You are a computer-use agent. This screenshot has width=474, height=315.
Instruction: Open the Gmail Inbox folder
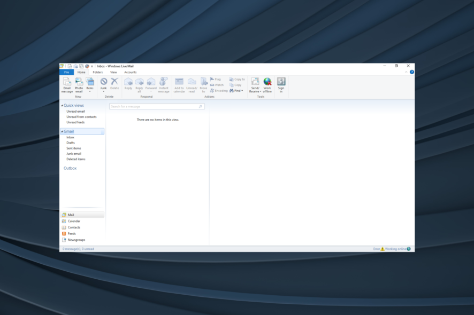click(x=70, y=137)
